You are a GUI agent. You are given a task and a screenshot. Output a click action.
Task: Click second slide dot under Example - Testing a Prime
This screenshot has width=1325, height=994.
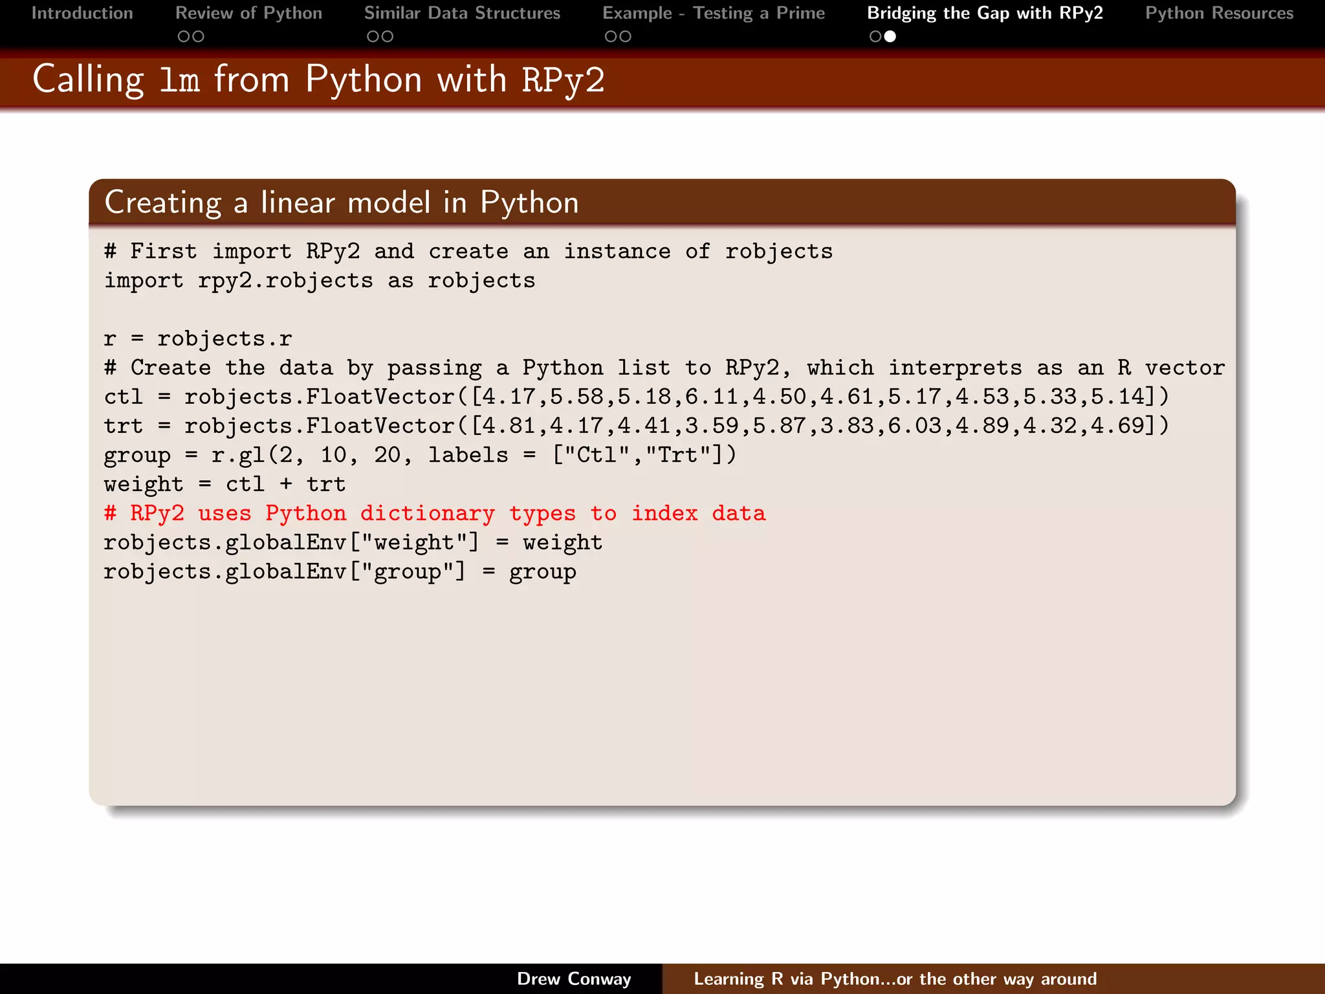tap(625, 37)
